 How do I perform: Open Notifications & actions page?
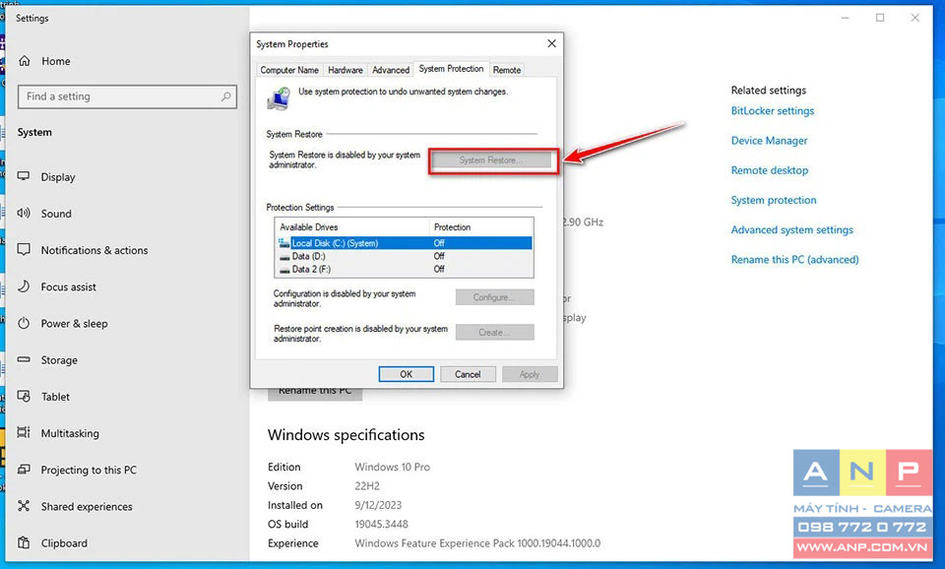point(94,250)
